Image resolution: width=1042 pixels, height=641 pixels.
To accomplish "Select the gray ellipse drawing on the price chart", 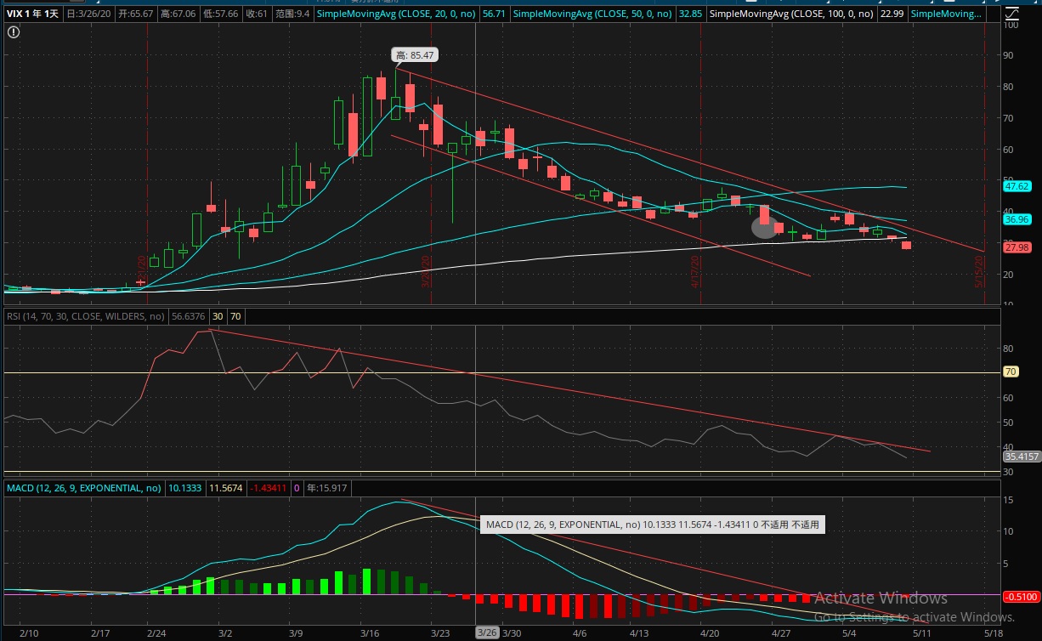I will 764,227.
